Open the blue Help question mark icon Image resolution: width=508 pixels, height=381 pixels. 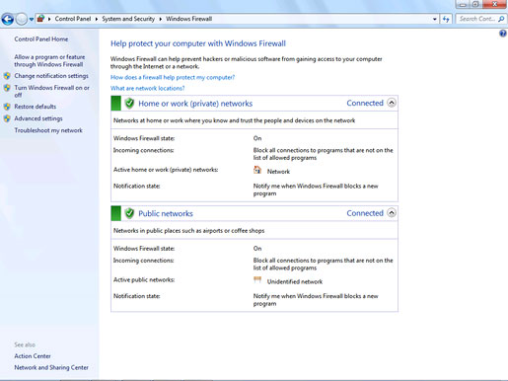tap(503, 34)
